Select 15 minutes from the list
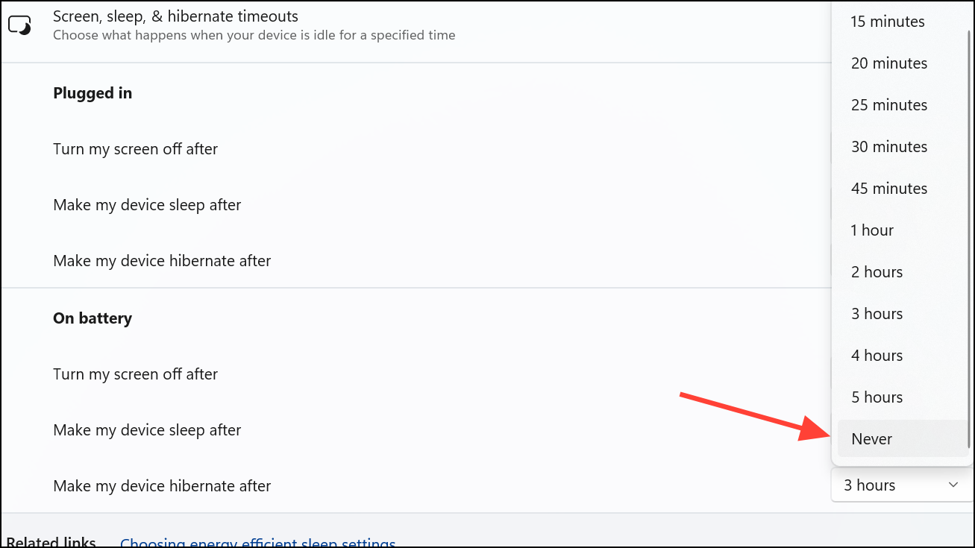Screen dimensions: 975x548 888,22
